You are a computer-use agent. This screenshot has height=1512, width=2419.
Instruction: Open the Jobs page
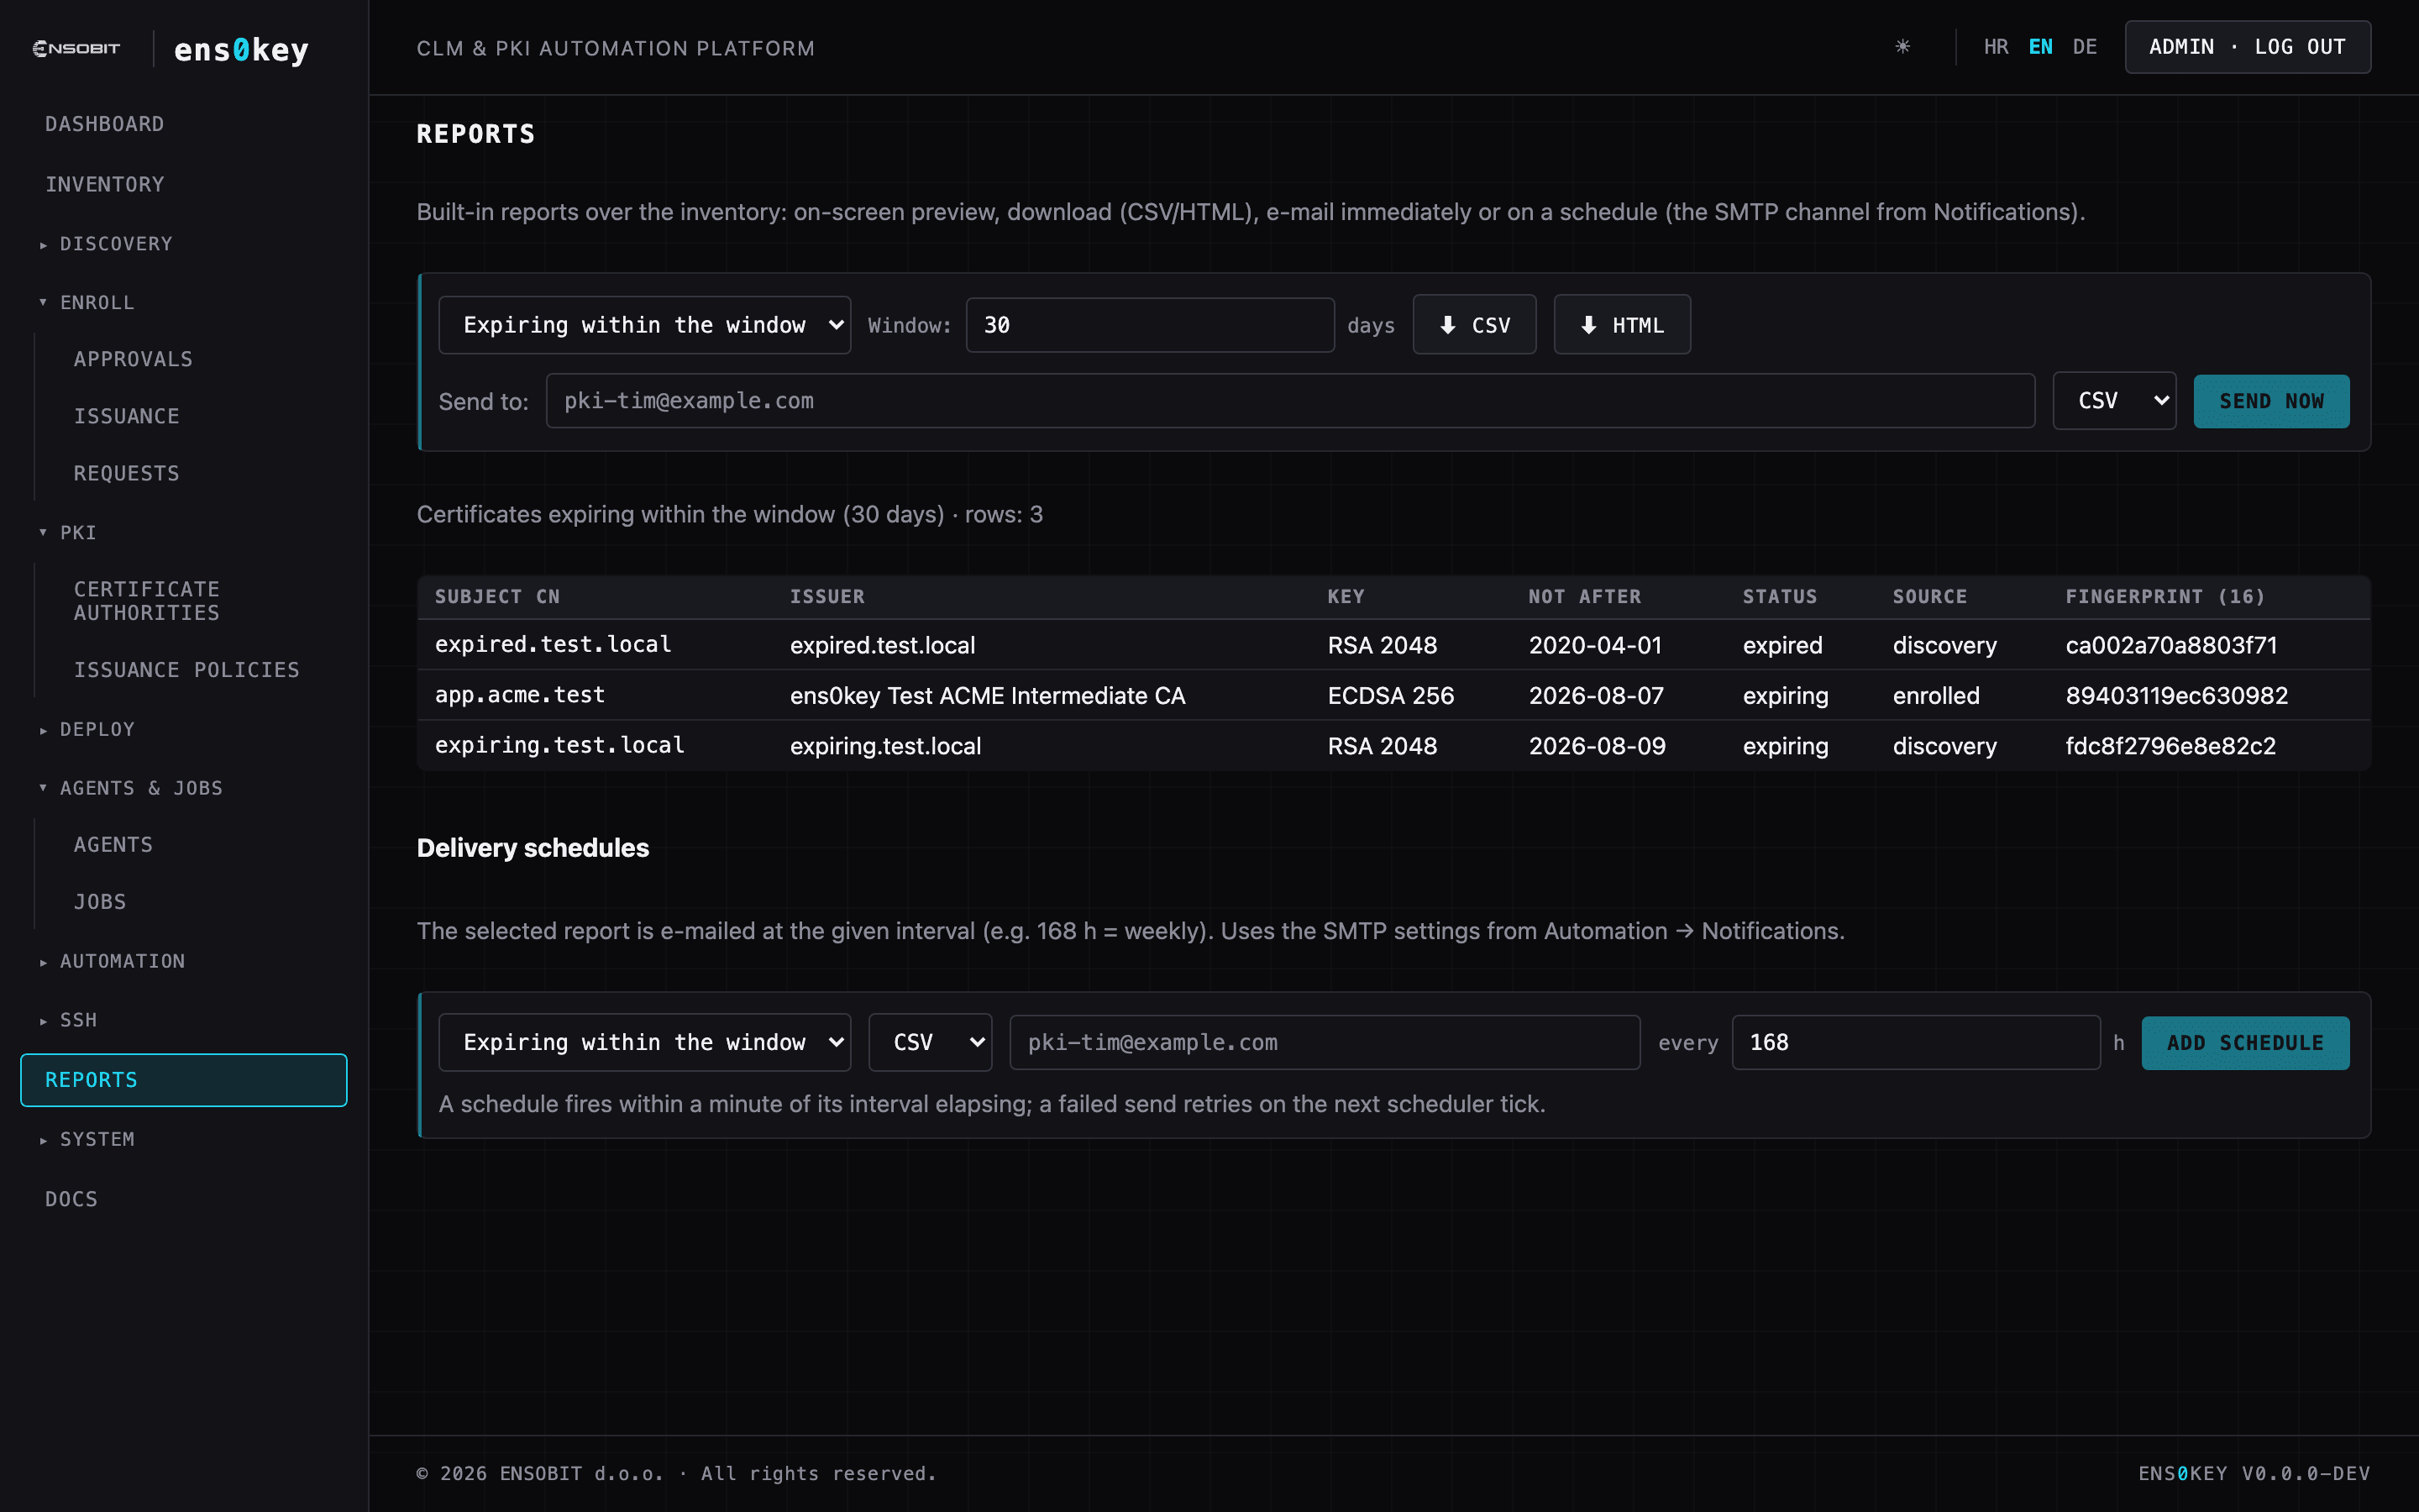point(100,903)
